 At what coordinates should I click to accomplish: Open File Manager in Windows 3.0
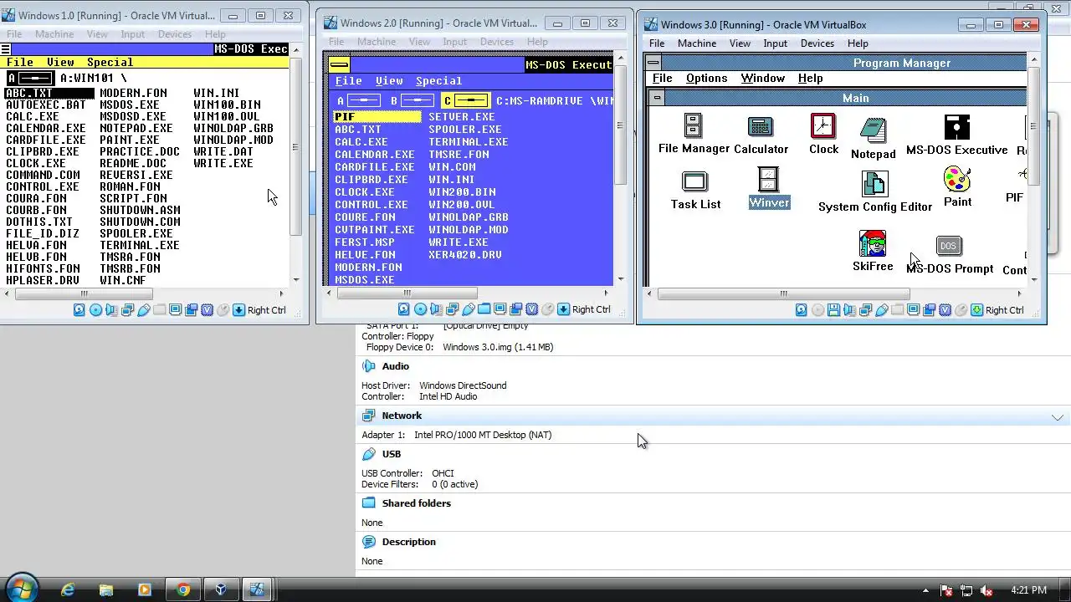(x=694, y=135)
